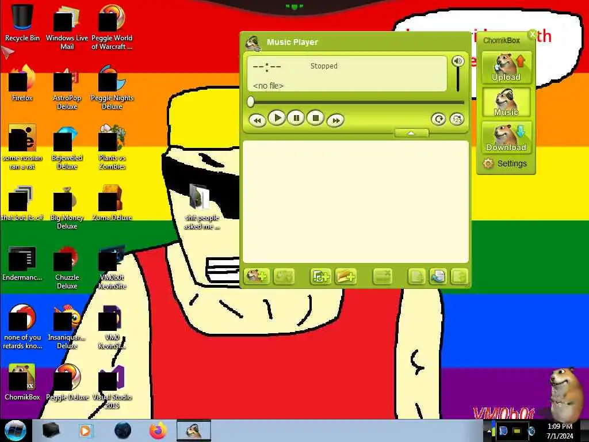Click the empty playlist area
Viewport: 589px width, 442px height.
tap(355, 201)
